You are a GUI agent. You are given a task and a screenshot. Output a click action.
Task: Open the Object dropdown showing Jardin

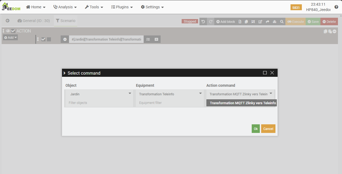pos(99,94)
